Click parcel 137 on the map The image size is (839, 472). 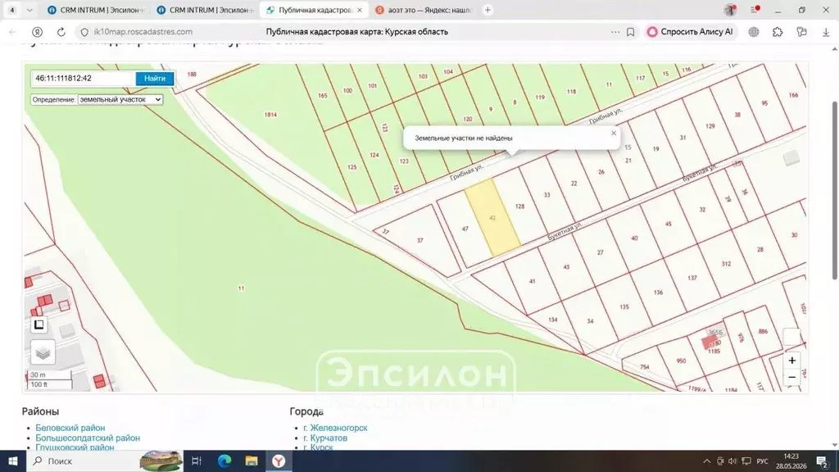pyautogui.click(x=692, y=278)
